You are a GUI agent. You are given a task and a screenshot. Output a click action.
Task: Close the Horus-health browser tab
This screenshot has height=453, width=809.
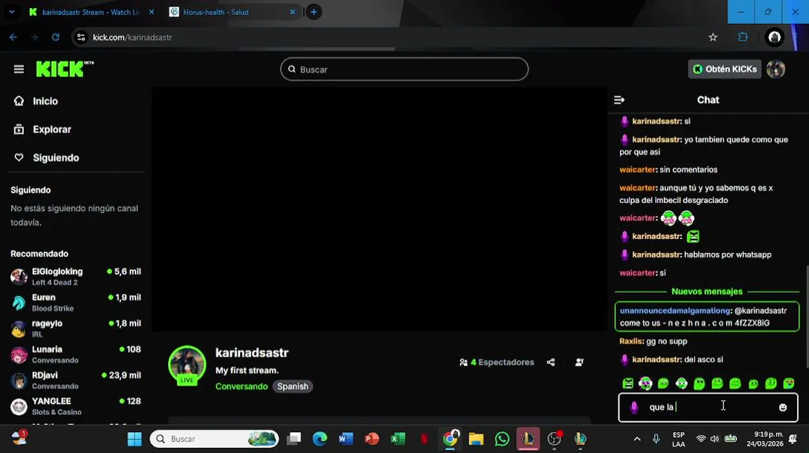[292, 12]
